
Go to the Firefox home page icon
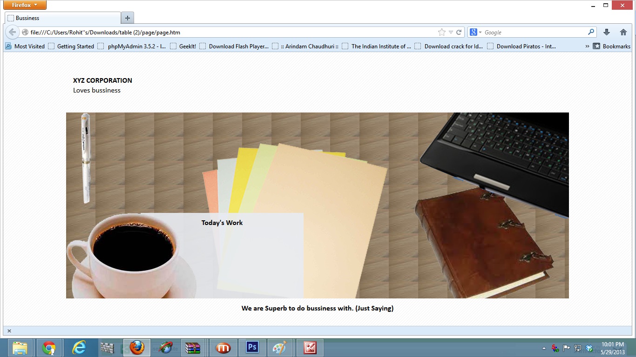tap(623, 32)
